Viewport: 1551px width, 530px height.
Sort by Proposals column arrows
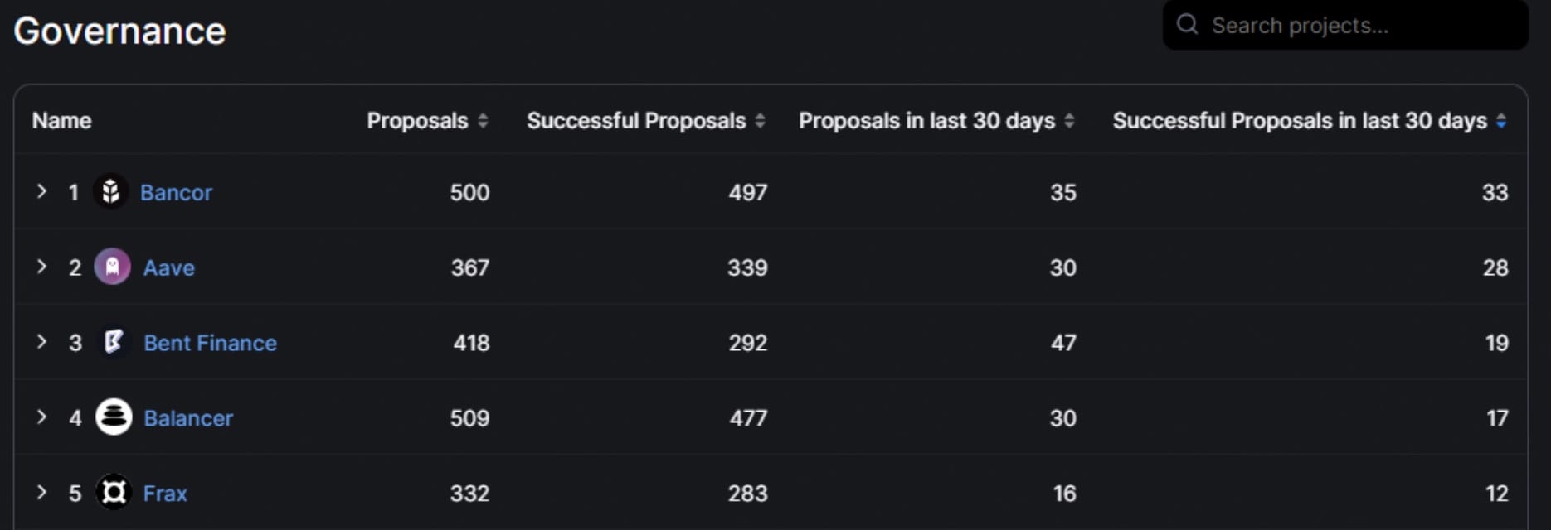tap(483, 121)
